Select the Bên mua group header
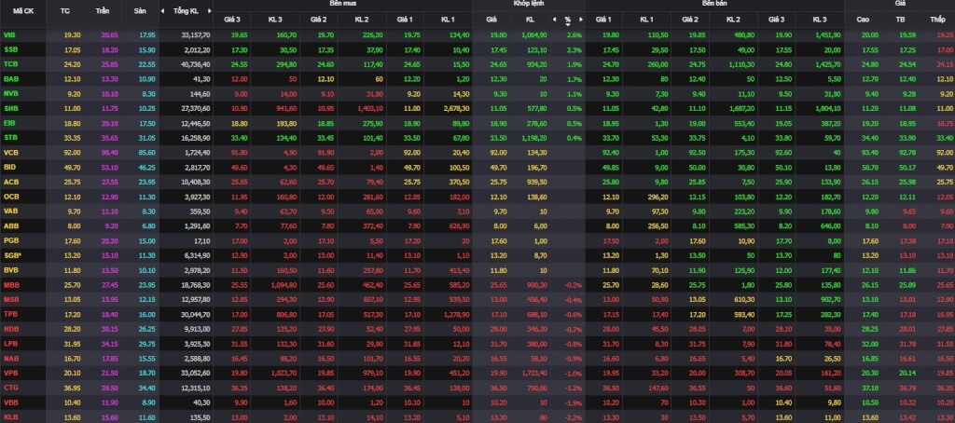Viewport: 955px width, 423px height. (342, 4)
